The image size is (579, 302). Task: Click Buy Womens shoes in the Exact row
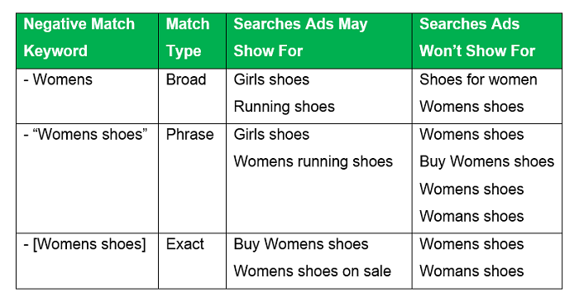[301, 244]
